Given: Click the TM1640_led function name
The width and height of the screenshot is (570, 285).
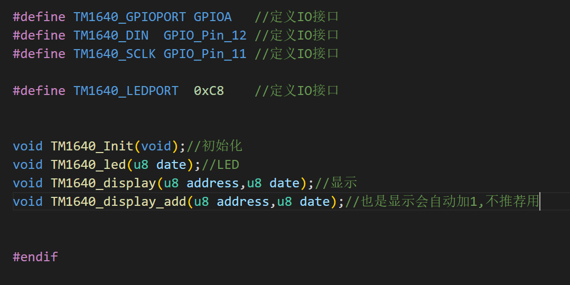Looking at the screenshot, I should click(x=88, y=165).
